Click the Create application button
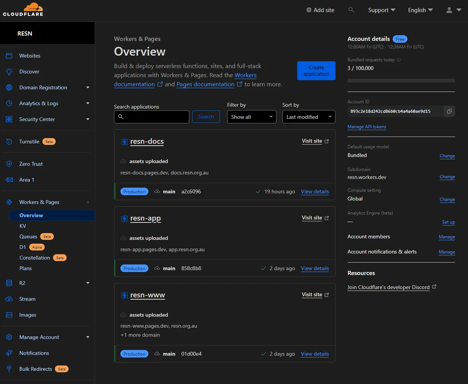The width and height of the screenshot is (468, 384). 316,70
